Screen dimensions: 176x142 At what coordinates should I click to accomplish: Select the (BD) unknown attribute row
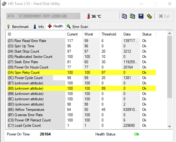point(82,104)
